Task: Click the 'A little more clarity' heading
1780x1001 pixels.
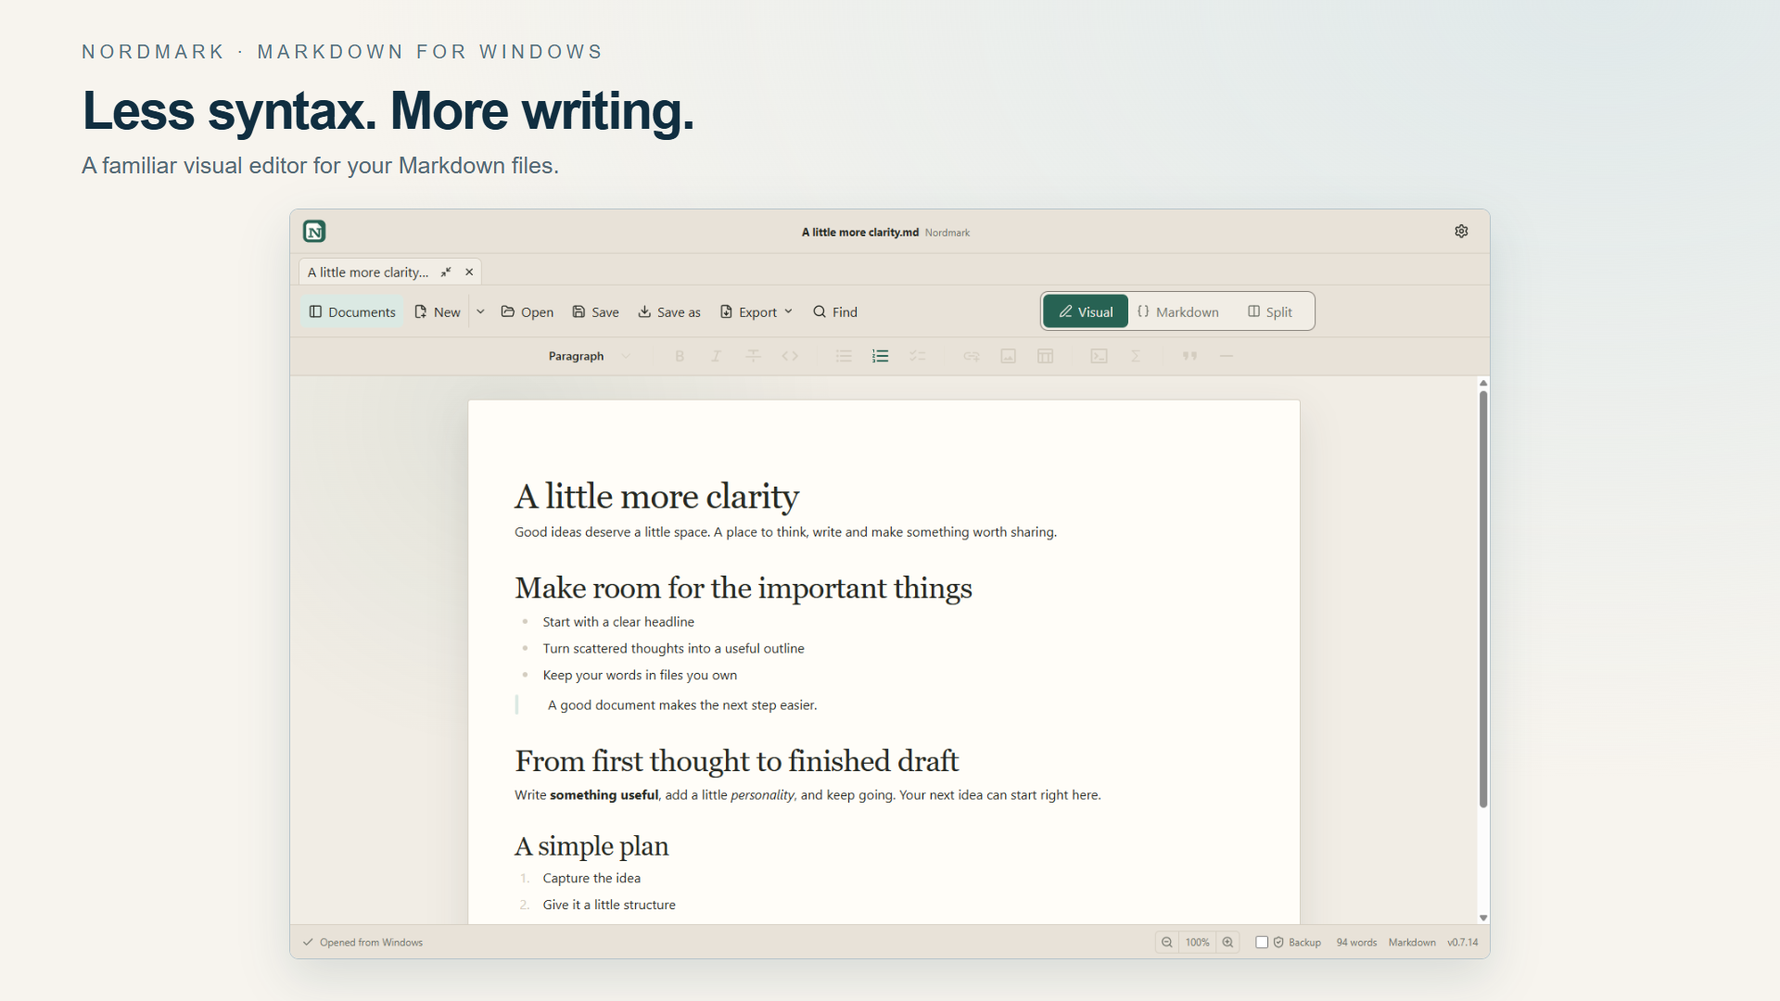Action: [x=656, y=497]
